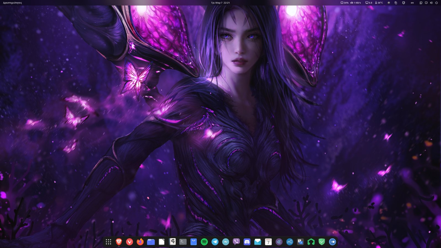This screenshot has width=441, height=248.
Task: Show memory usage 34% indicator
Action: click(x=344, y=3)
